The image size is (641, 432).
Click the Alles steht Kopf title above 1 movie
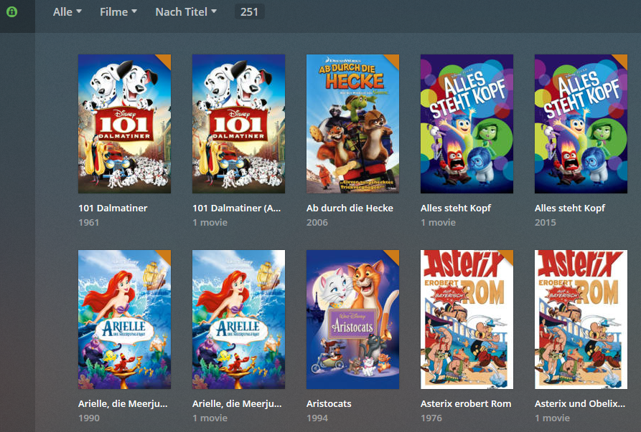(455, 208)
